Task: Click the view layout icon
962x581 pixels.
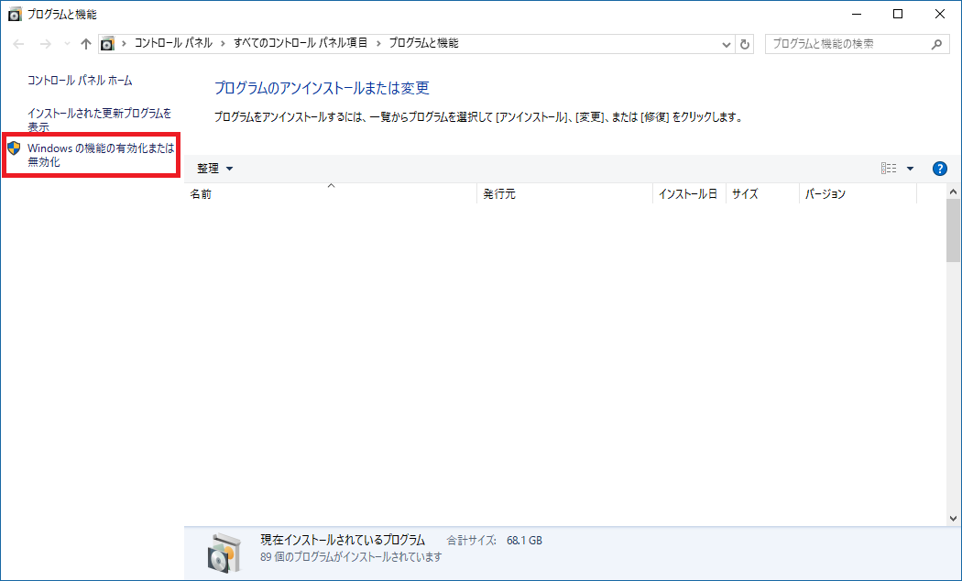Action: [888, 169]
